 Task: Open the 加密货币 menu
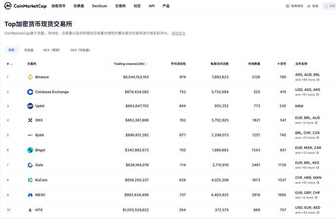tap(58, 6)
